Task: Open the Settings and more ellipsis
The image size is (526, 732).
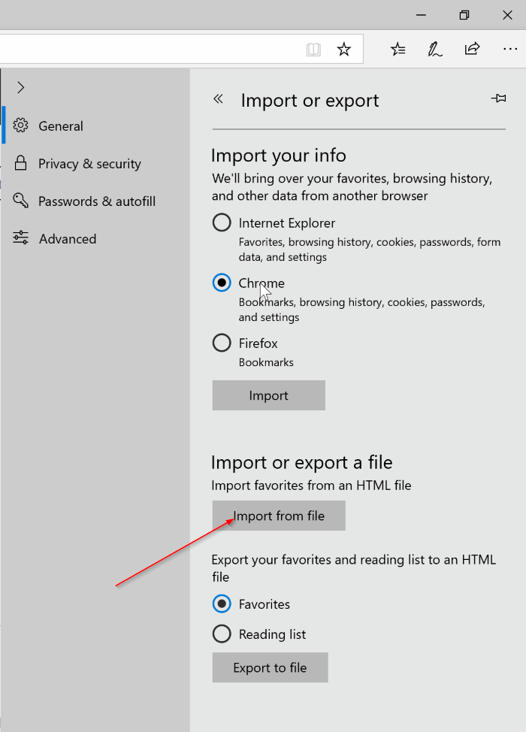Action: coord(510,49)
